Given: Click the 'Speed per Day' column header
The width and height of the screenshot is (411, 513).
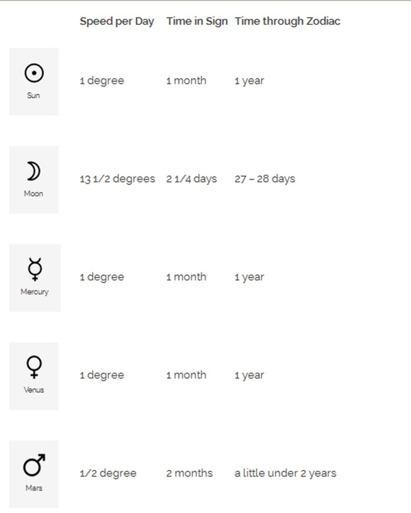Looking at the screenshot, I should (x=117, y=22).
